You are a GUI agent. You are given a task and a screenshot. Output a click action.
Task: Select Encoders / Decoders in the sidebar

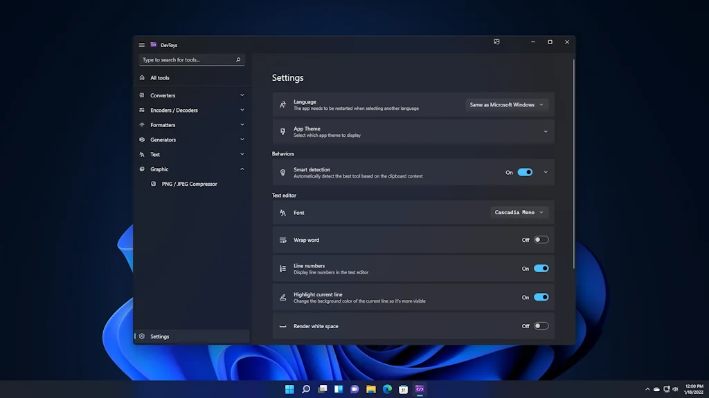tap(174, 111)
